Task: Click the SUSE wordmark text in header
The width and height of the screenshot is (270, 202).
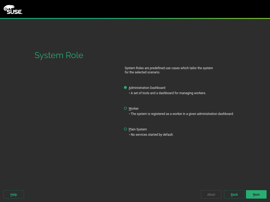Action: pos(14,12)
